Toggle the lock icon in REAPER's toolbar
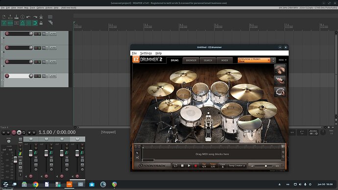This screenshot has height=190, width=338. tap(41, 23)
